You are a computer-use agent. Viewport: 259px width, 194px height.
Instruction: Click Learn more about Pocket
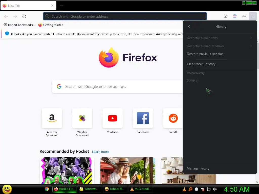(100, 152)
